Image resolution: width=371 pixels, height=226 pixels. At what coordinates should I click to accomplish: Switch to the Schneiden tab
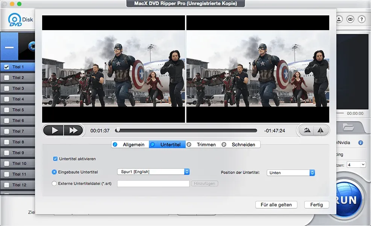tap(241, 144)
